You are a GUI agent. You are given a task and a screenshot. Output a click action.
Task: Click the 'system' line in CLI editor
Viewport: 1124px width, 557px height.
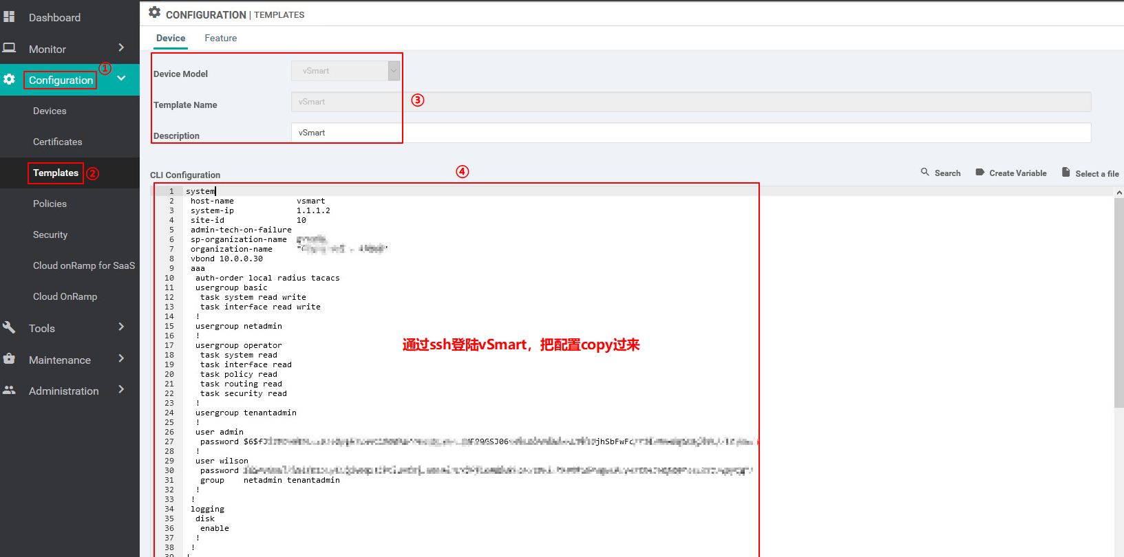200,191
